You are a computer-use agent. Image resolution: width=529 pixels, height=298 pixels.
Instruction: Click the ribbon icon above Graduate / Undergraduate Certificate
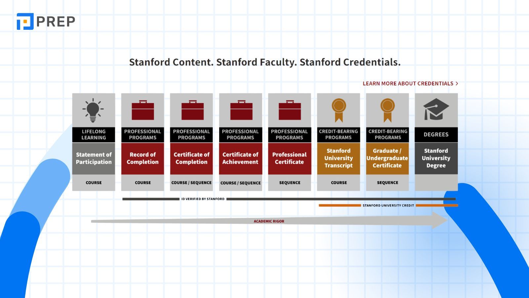click(x=387, y=110)
